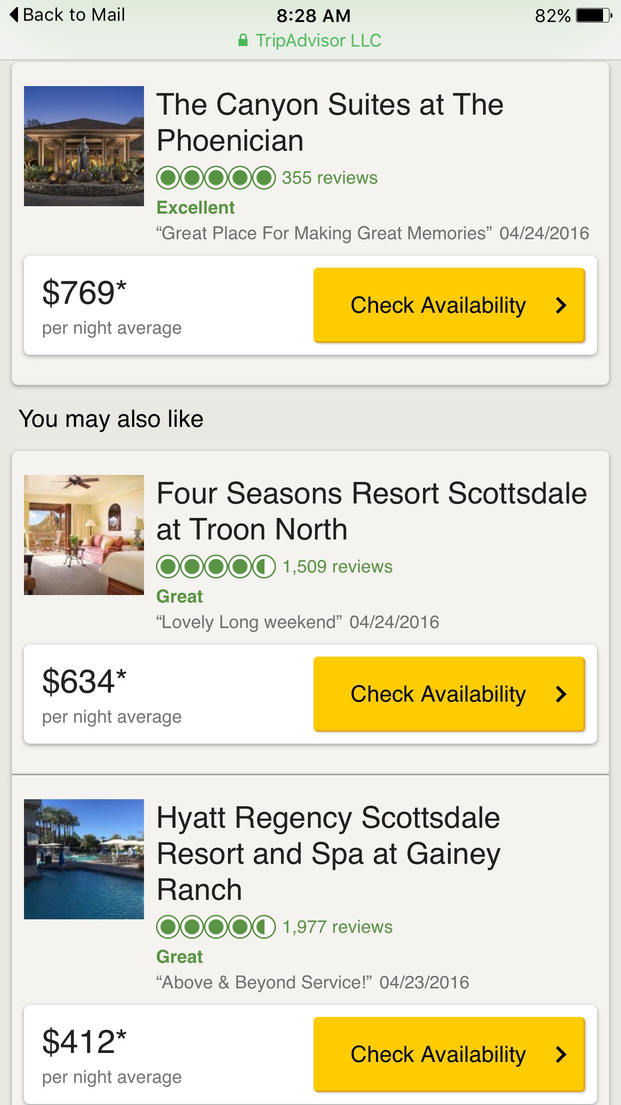The image size is (621, 1105).
Task: Open The Canyon Suites at The Phoenician title
Action: point(330,123)
